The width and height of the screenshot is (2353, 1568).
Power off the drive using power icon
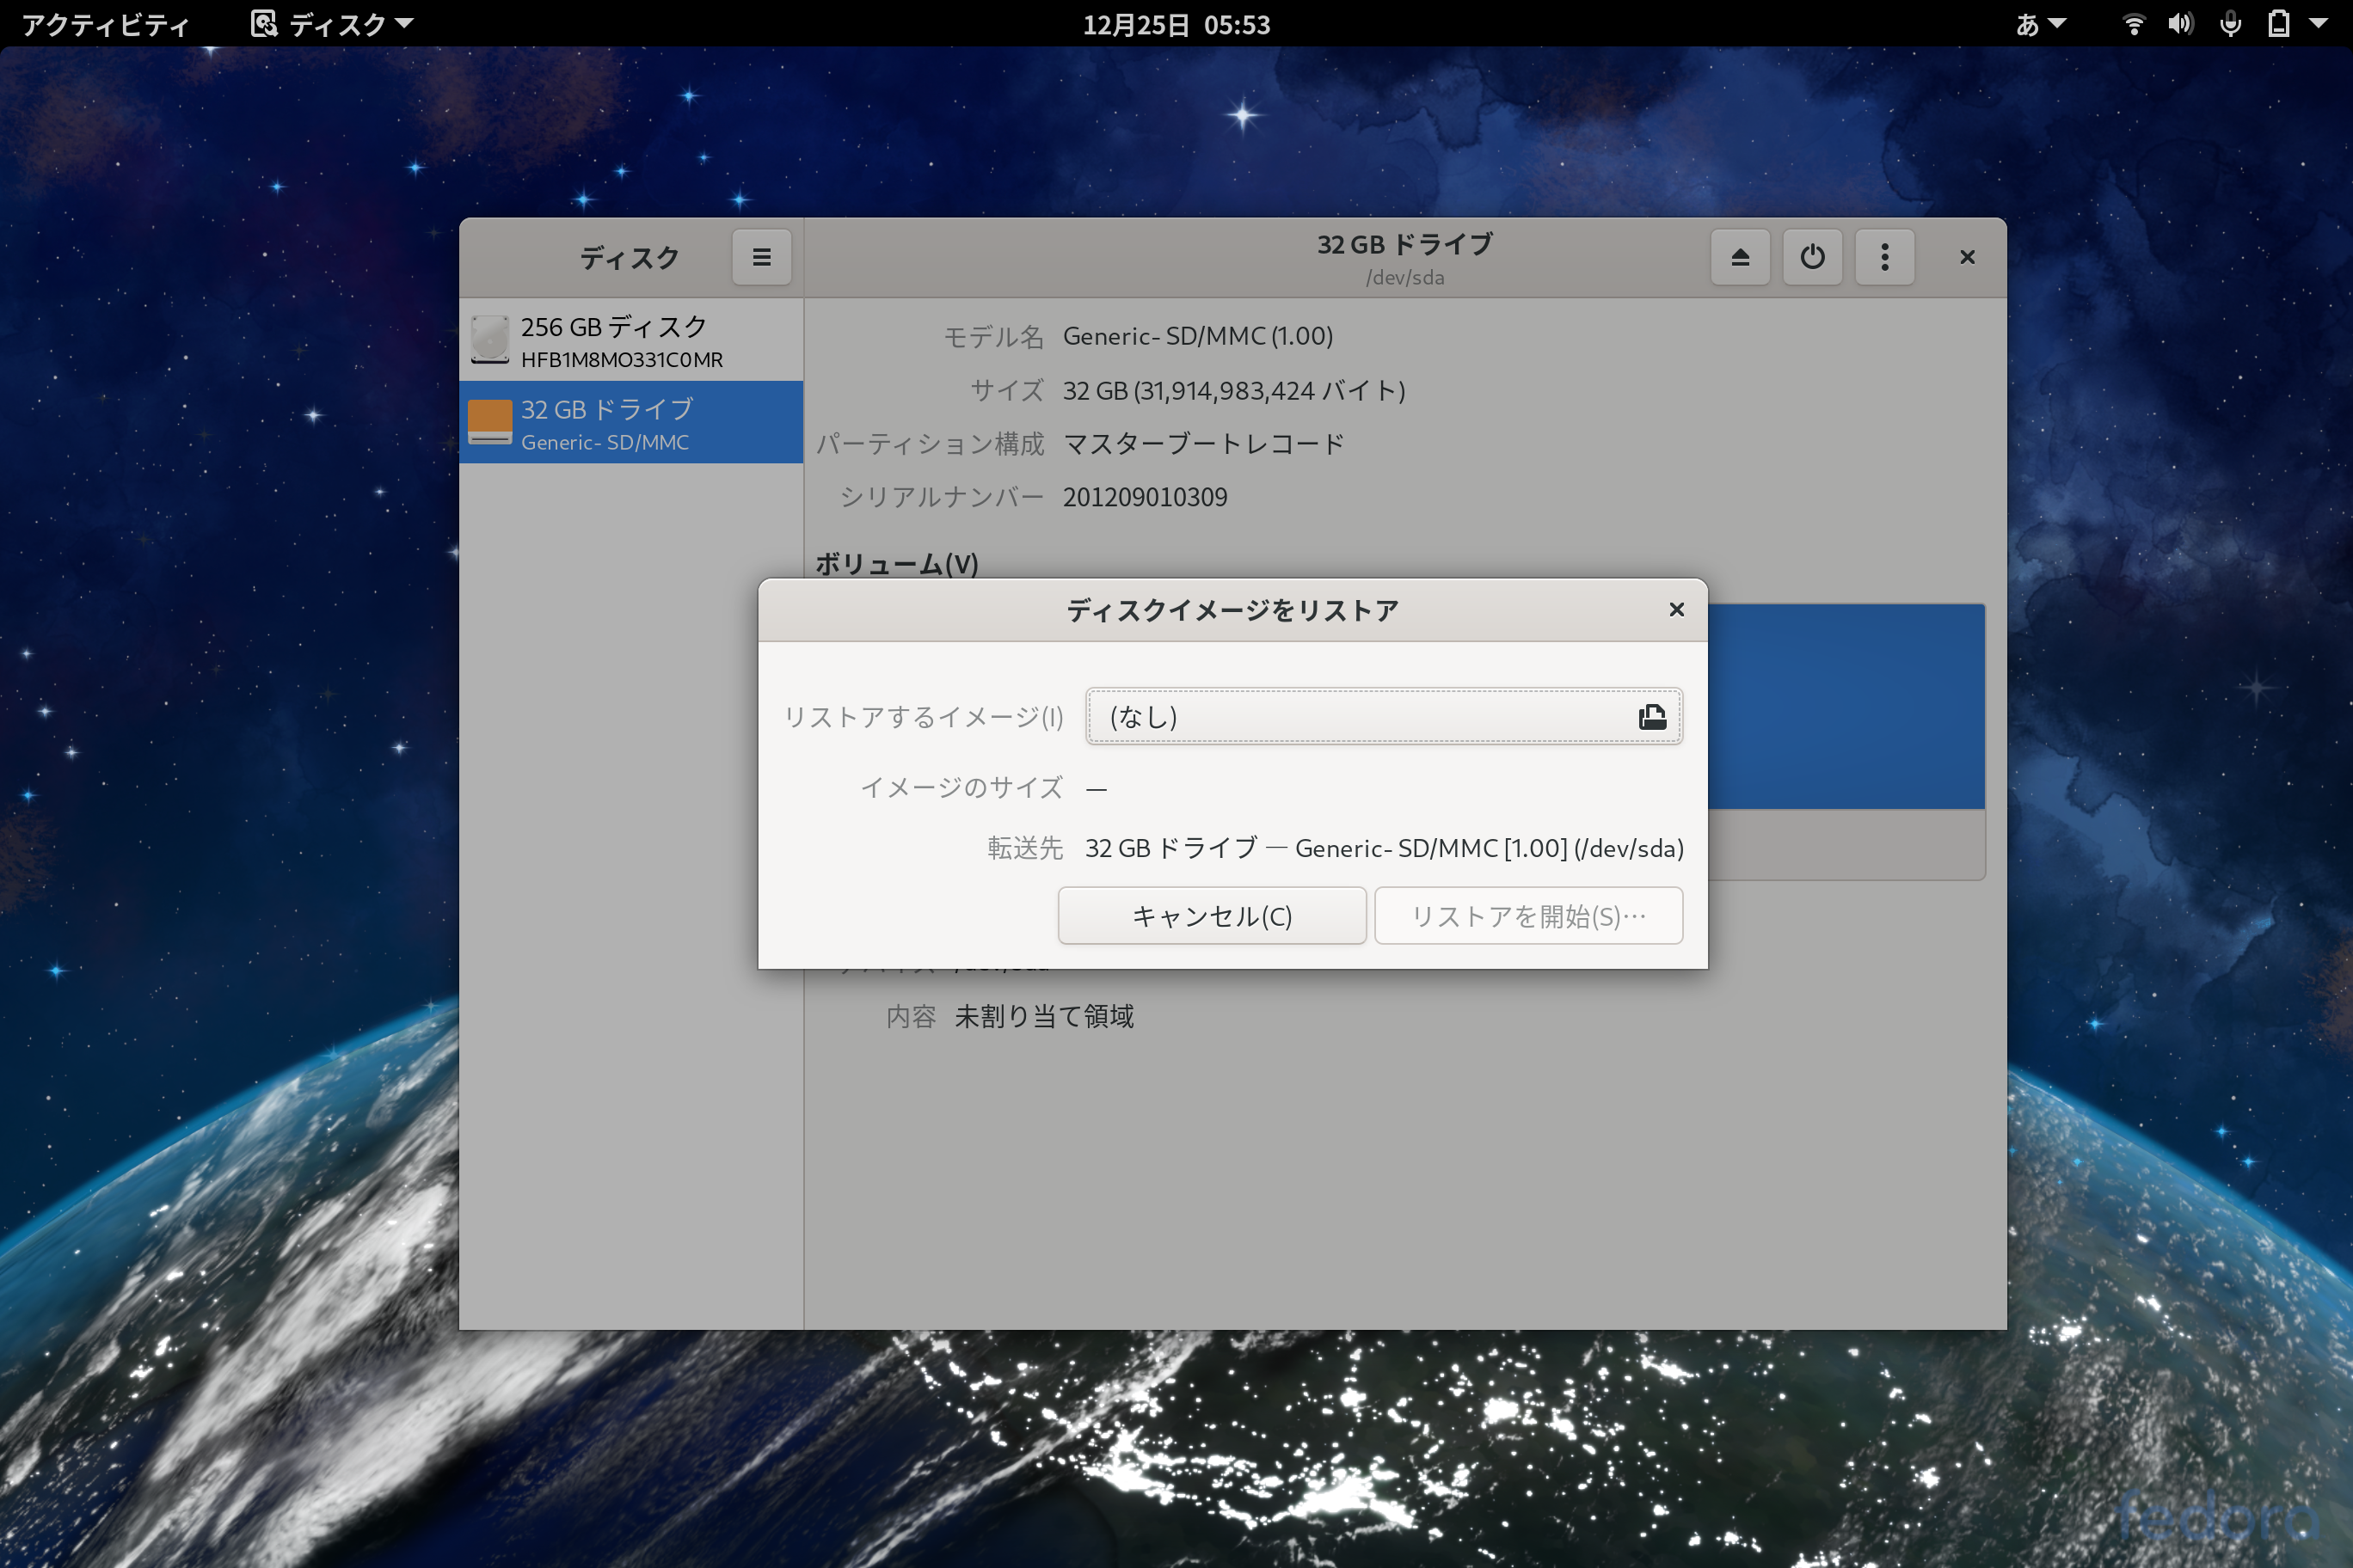click(1812, 257)
